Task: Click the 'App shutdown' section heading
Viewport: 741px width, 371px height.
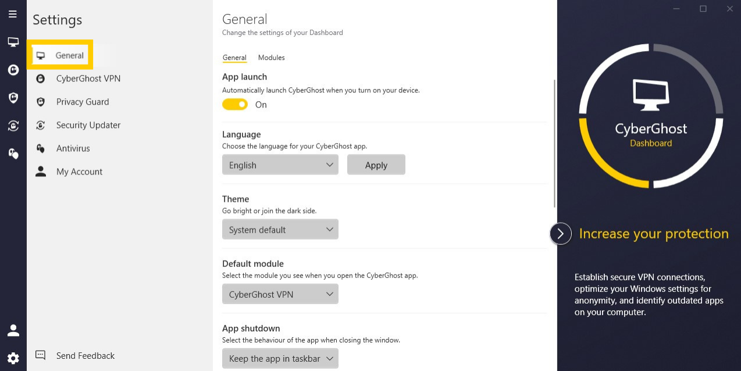Action: point(251,328)
